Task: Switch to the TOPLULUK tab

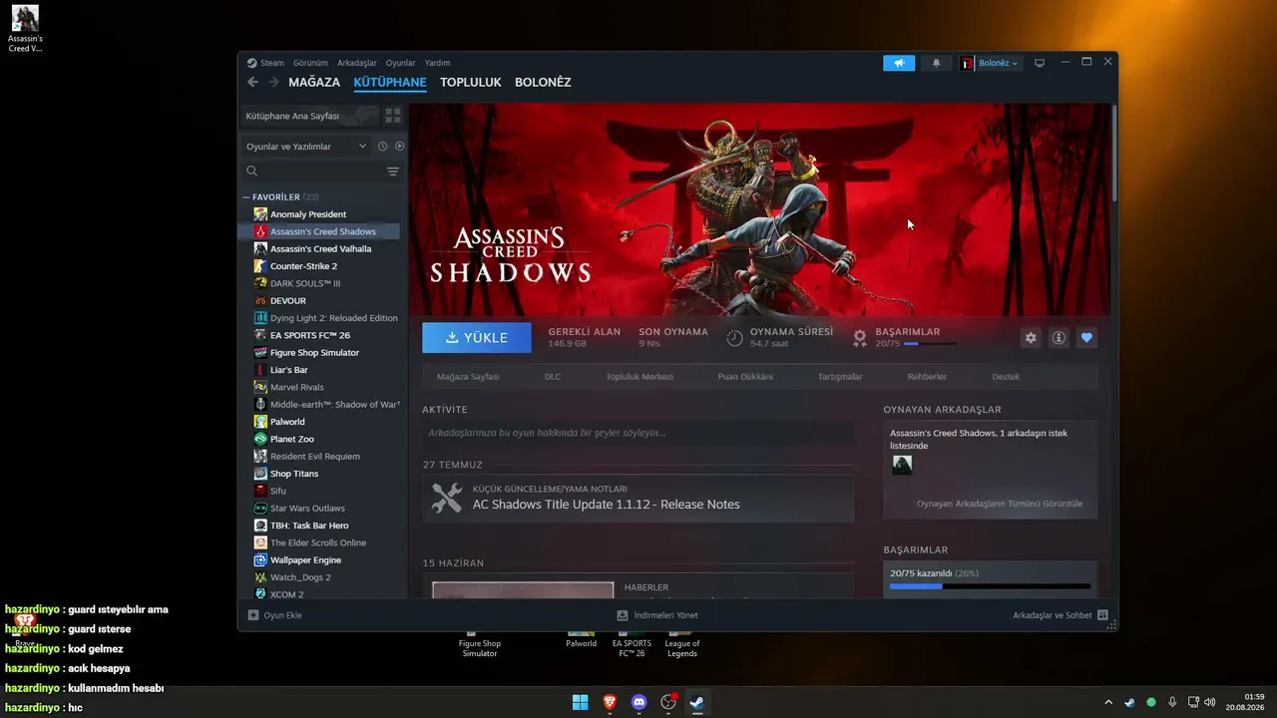Action: [471, 83]
